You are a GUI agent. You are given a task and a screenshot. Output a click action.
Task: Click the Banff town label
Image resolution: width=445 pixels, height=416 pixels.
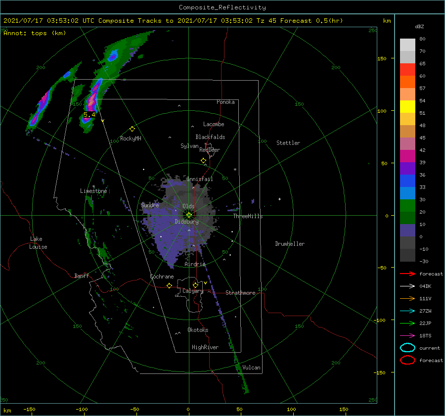click(x=82, y=276)
